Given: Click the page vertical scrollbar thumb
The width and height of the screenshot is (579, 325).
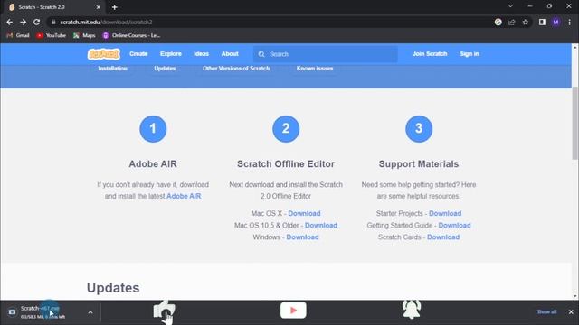Looking at the screenshot, I should click(x=575, y=124).
